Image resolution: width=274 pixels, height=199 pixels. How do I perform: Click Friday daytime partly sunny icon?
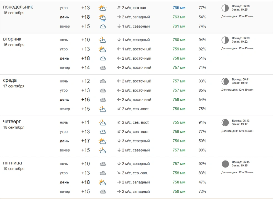pyautogui.click(x=102, y=182)
